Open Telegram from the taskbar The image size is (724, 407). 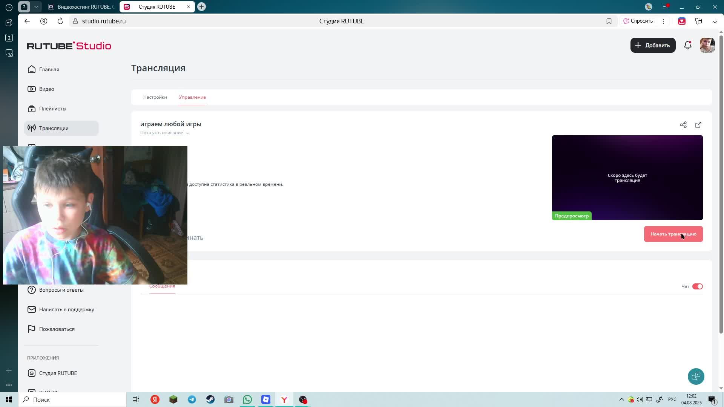(192, 399)
